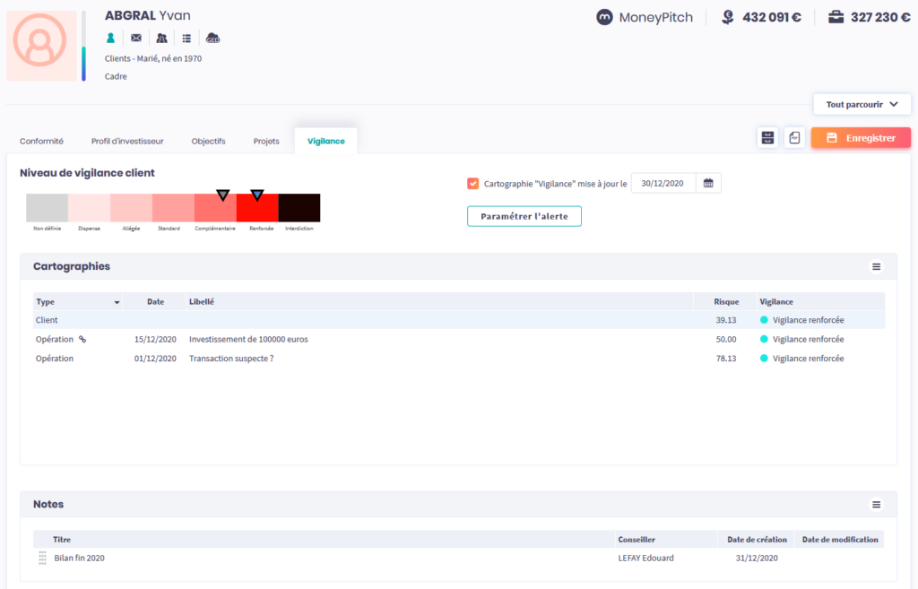Open the Cartographies panel hamburger menu
This screenshot has height=589, width=918.
coord(877,267)
